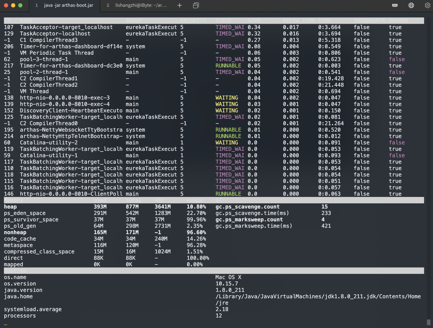Click the os.version runtime label
This screenshot has width=433, height=328.
tap(20, 284)
